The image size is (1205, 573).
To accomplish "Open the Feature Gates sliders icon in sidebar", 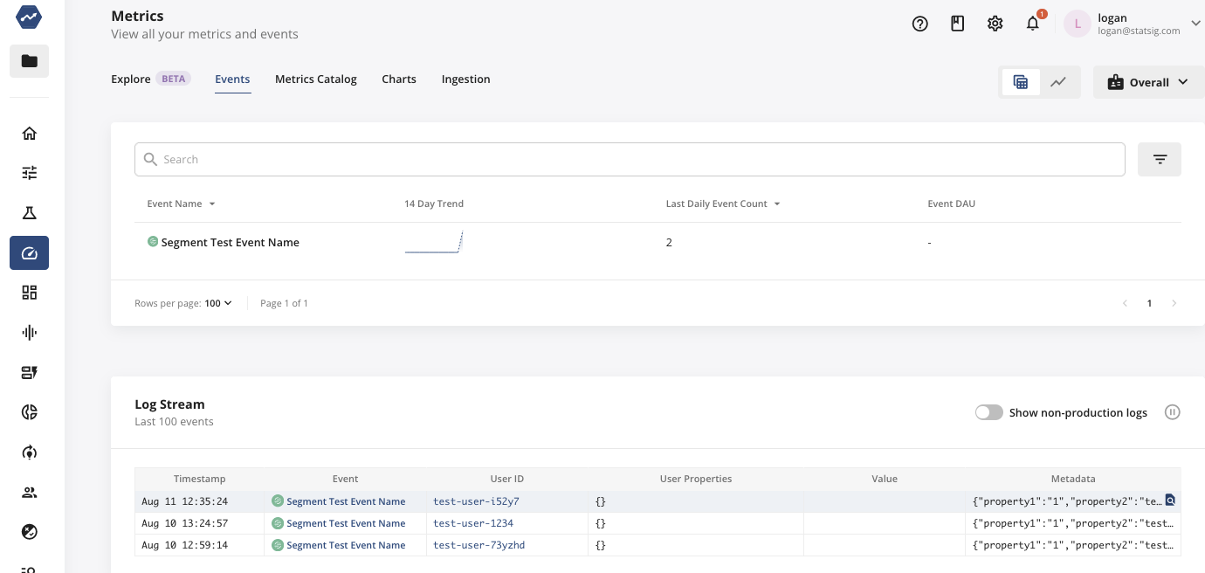I will click(x=29, y=172).
